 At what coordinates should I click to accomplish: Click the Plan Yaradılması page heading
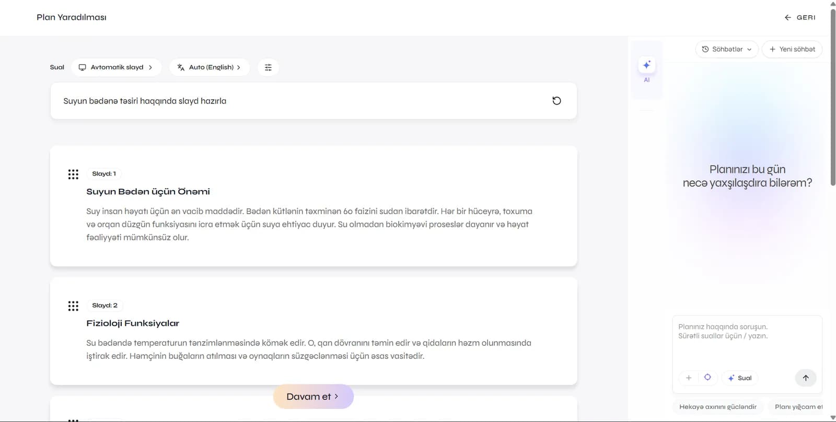coord(72,17)
